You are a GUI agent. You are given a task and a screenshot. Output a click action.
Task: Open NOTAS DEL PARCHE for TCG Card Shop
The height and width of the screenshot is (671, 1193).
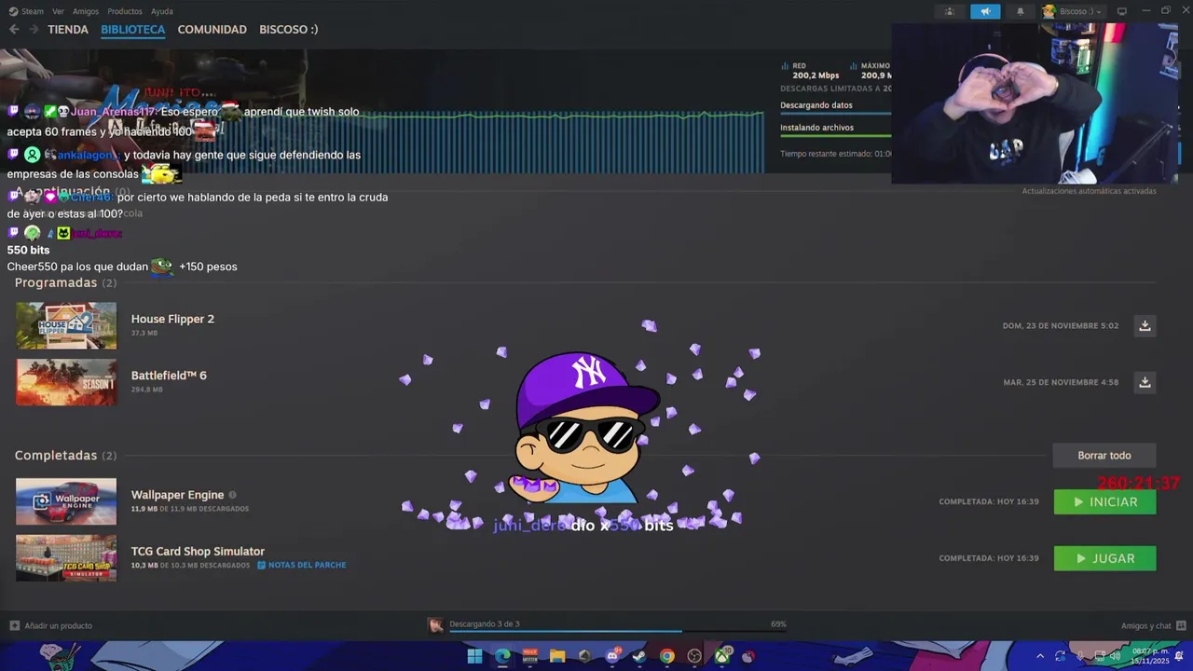[x=301, y=565]
